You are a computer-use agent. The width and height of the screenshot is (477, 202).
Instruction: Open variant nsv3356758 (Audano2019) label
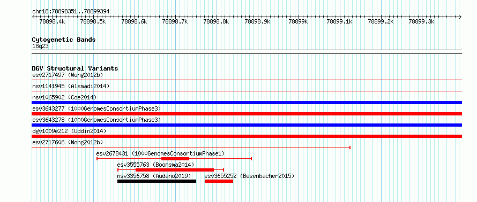(154, 176)
